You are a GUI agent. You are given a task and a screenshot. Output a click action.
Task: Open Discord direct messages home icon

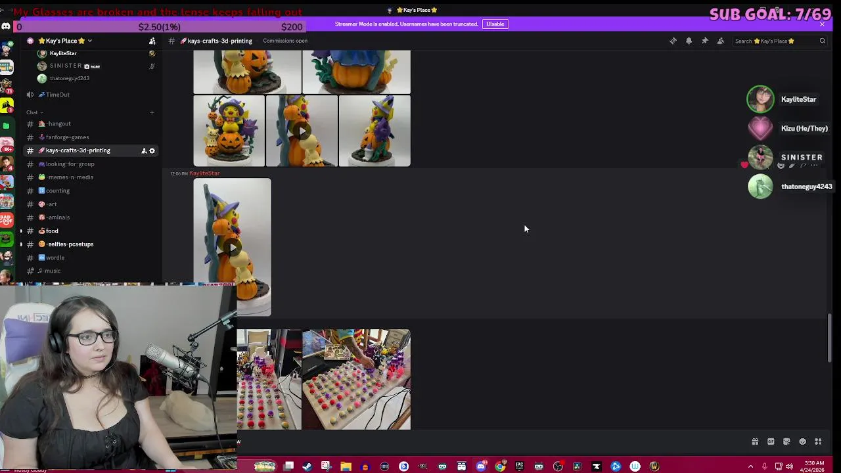pyautogui.click(x=7, y=26)
